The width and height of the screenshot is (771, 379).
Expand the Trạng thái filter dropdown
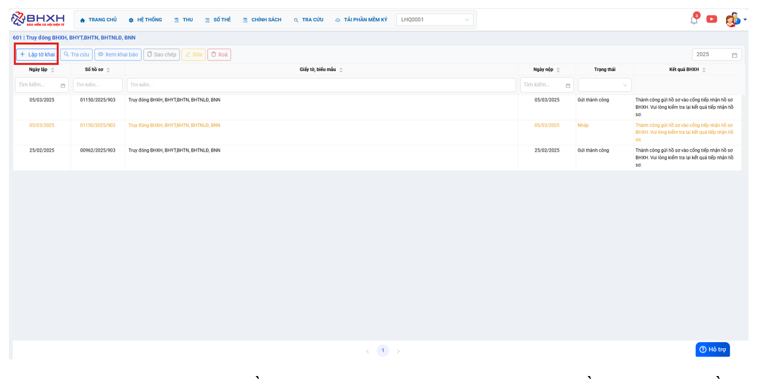point(604,85)
